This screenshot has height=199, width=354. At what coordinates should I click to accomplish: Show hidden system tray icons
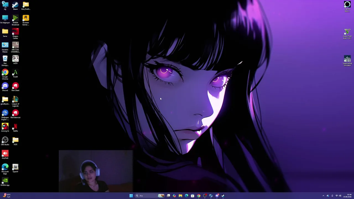[x=323, y=196]
